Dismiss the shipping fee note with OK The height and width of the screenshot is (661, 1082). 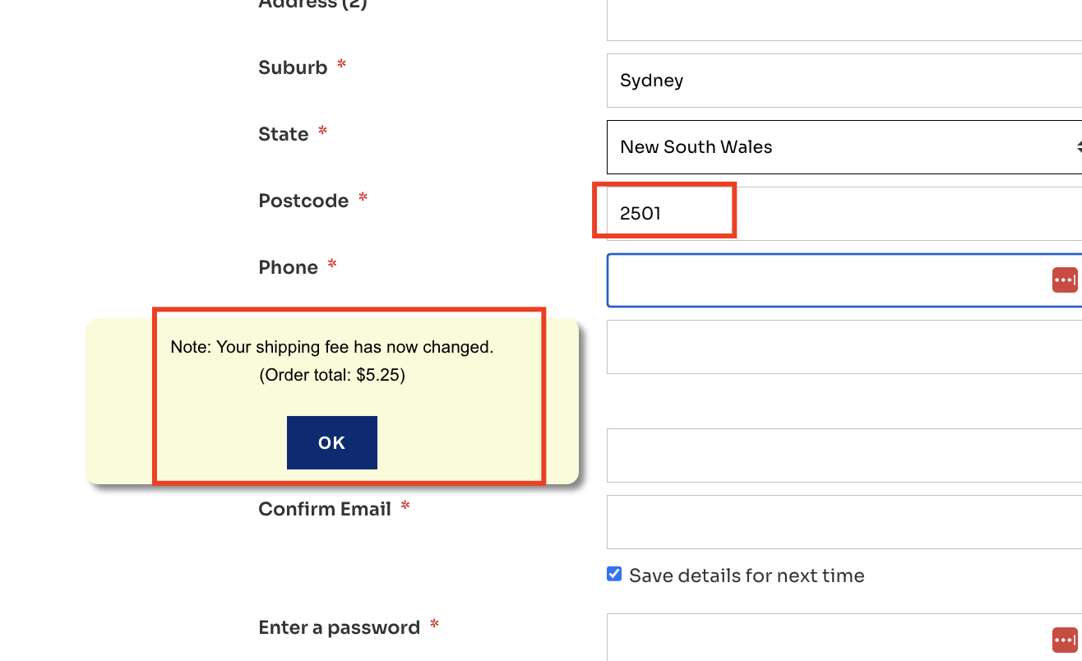332,442
